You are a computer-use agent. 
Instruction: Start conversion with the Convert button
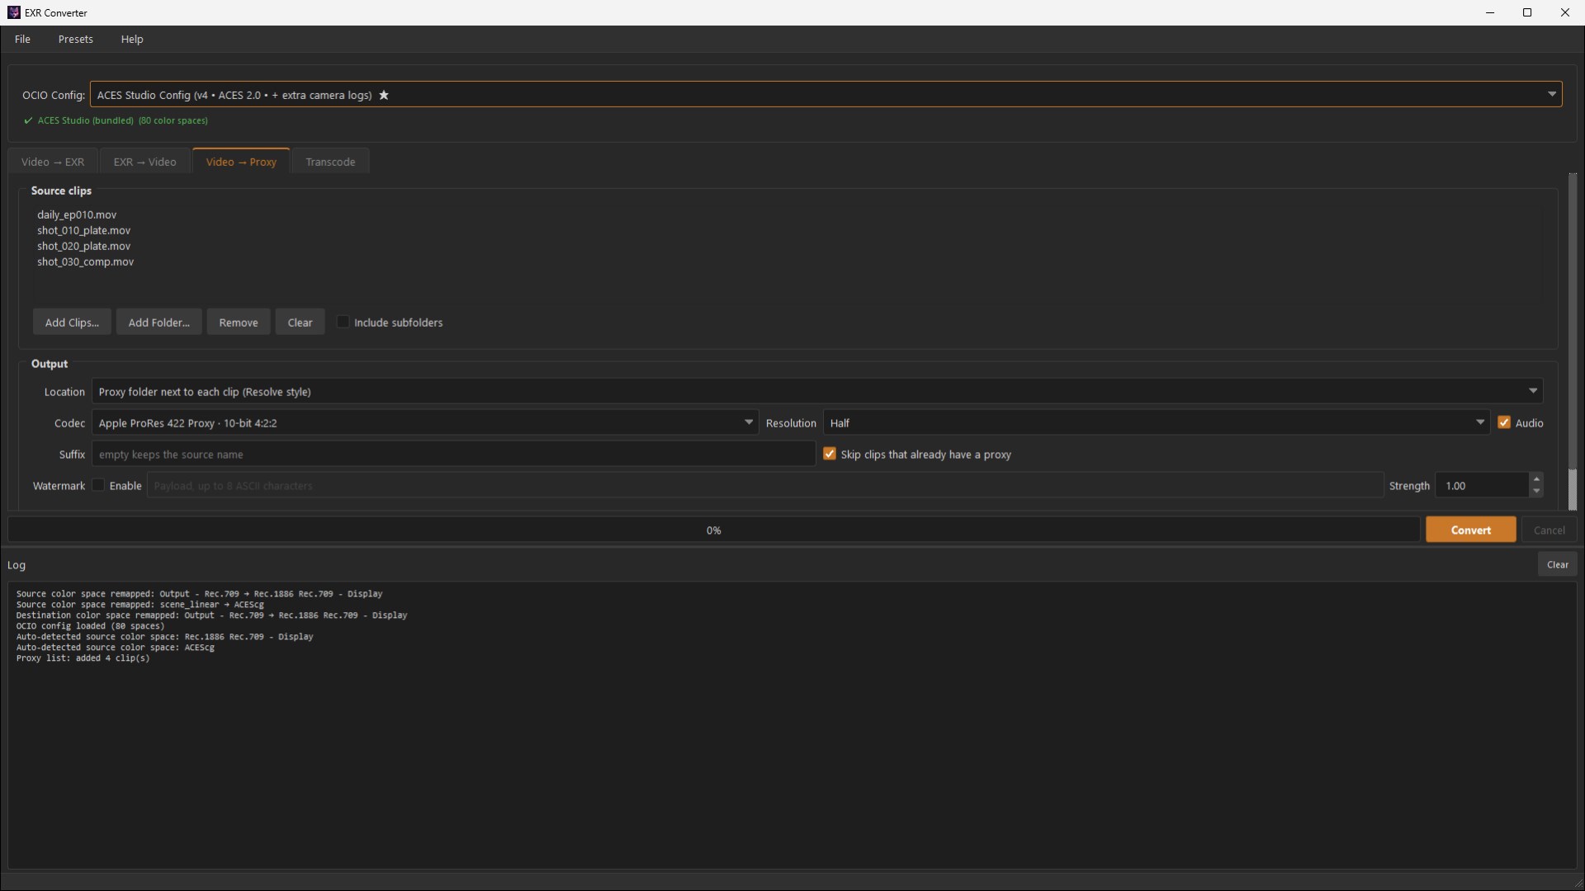click(x=1471, y=530)
